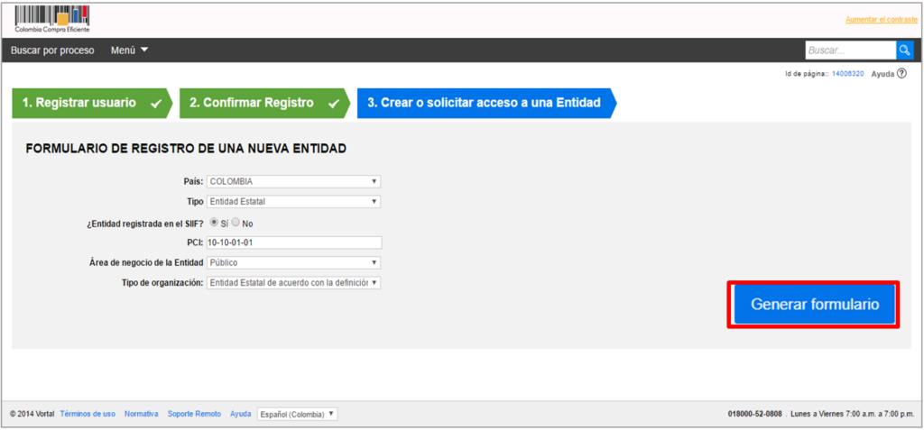Click Aumentar el contraste link
924x430 pixels.
pos(879,19)
